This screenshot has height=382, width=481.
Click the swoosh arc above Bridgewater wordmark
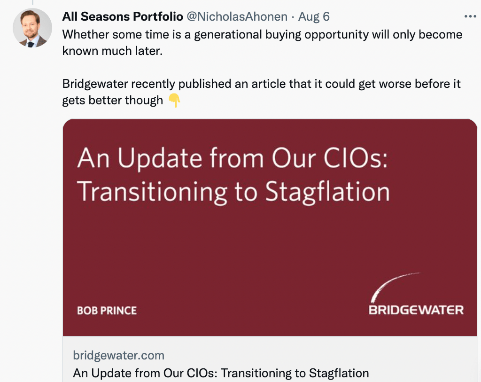(x=395, y=287)
